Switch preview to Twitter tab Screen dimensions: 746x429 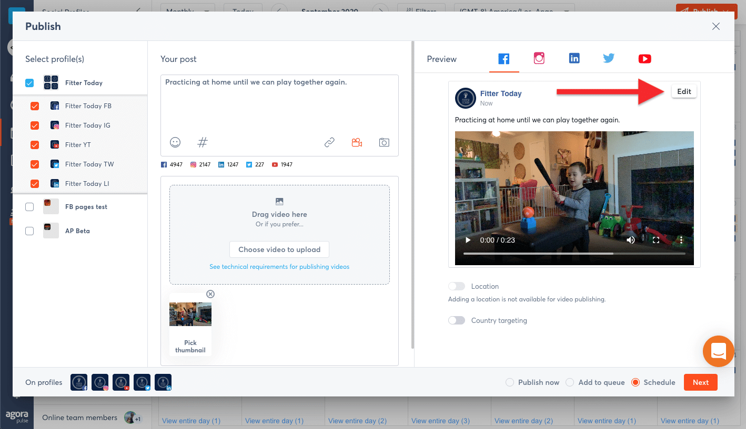coord(609,59)
